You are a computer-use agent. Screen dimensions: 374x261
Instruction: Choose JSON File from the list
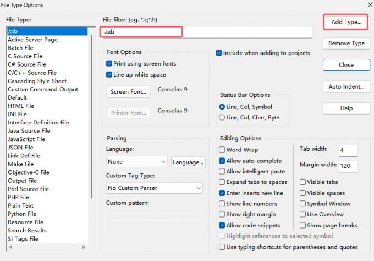[20, 148]
